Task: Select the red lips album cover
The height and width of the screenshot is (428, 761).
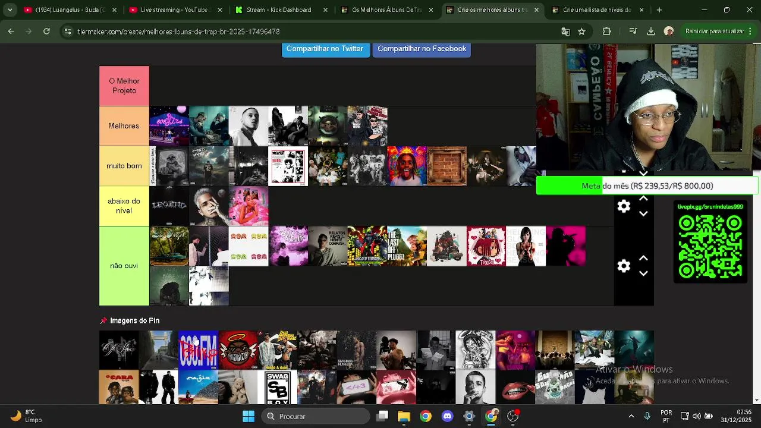Action: 515,387
